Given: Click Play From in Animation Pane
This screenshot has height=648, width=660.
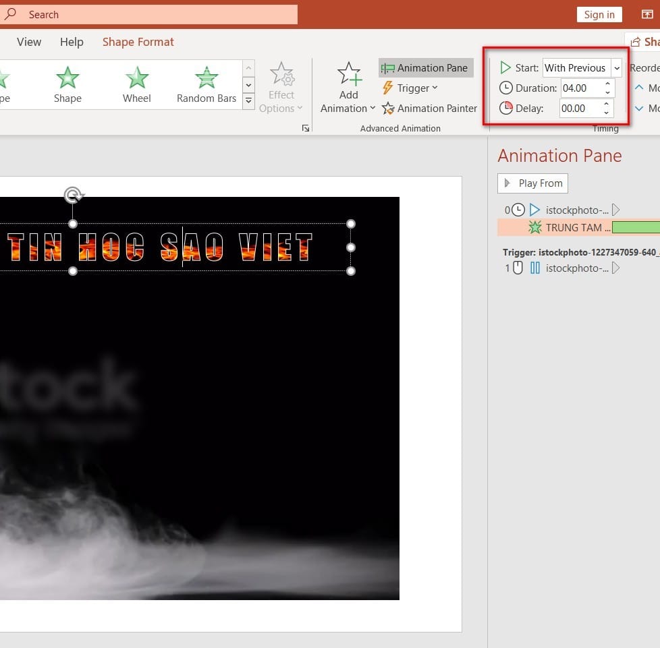Looking at the screenshot, I should pyautogui.click(x=532, y=183).
